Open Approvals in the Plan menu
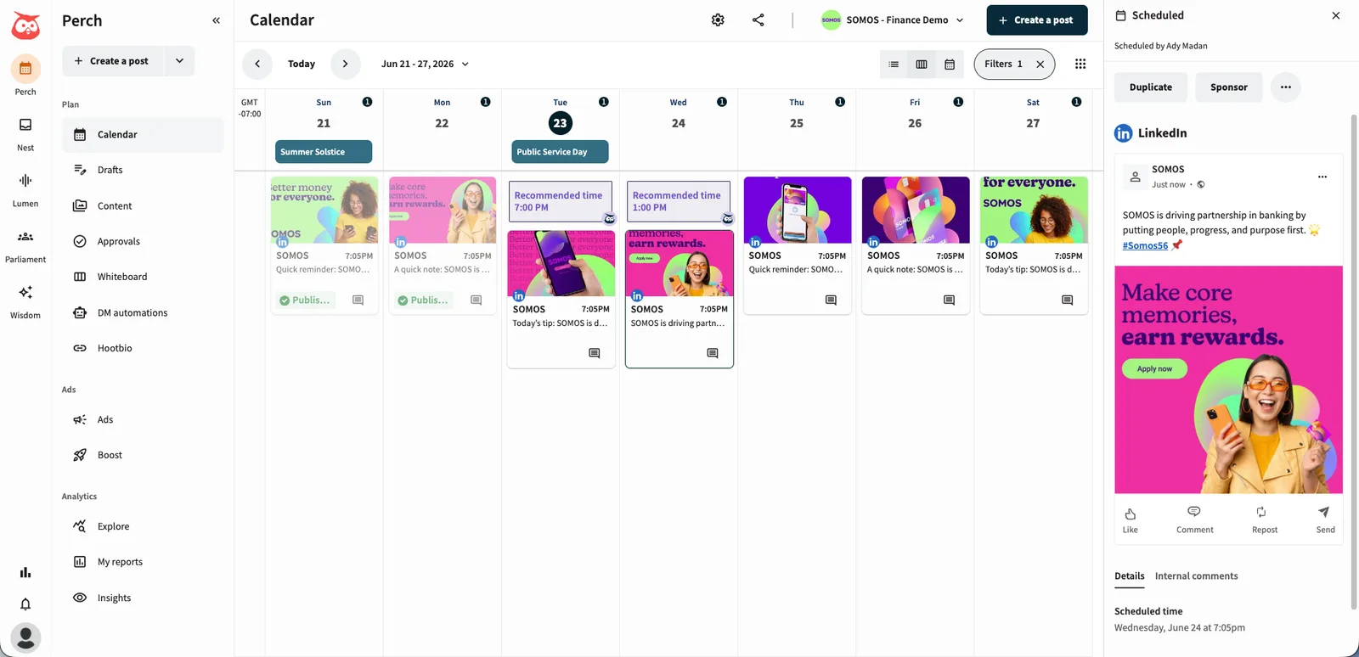This screenshot has width=1359, height=657. (x=143, y=241)
